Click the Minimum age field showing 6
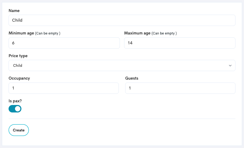 point(64,43)
